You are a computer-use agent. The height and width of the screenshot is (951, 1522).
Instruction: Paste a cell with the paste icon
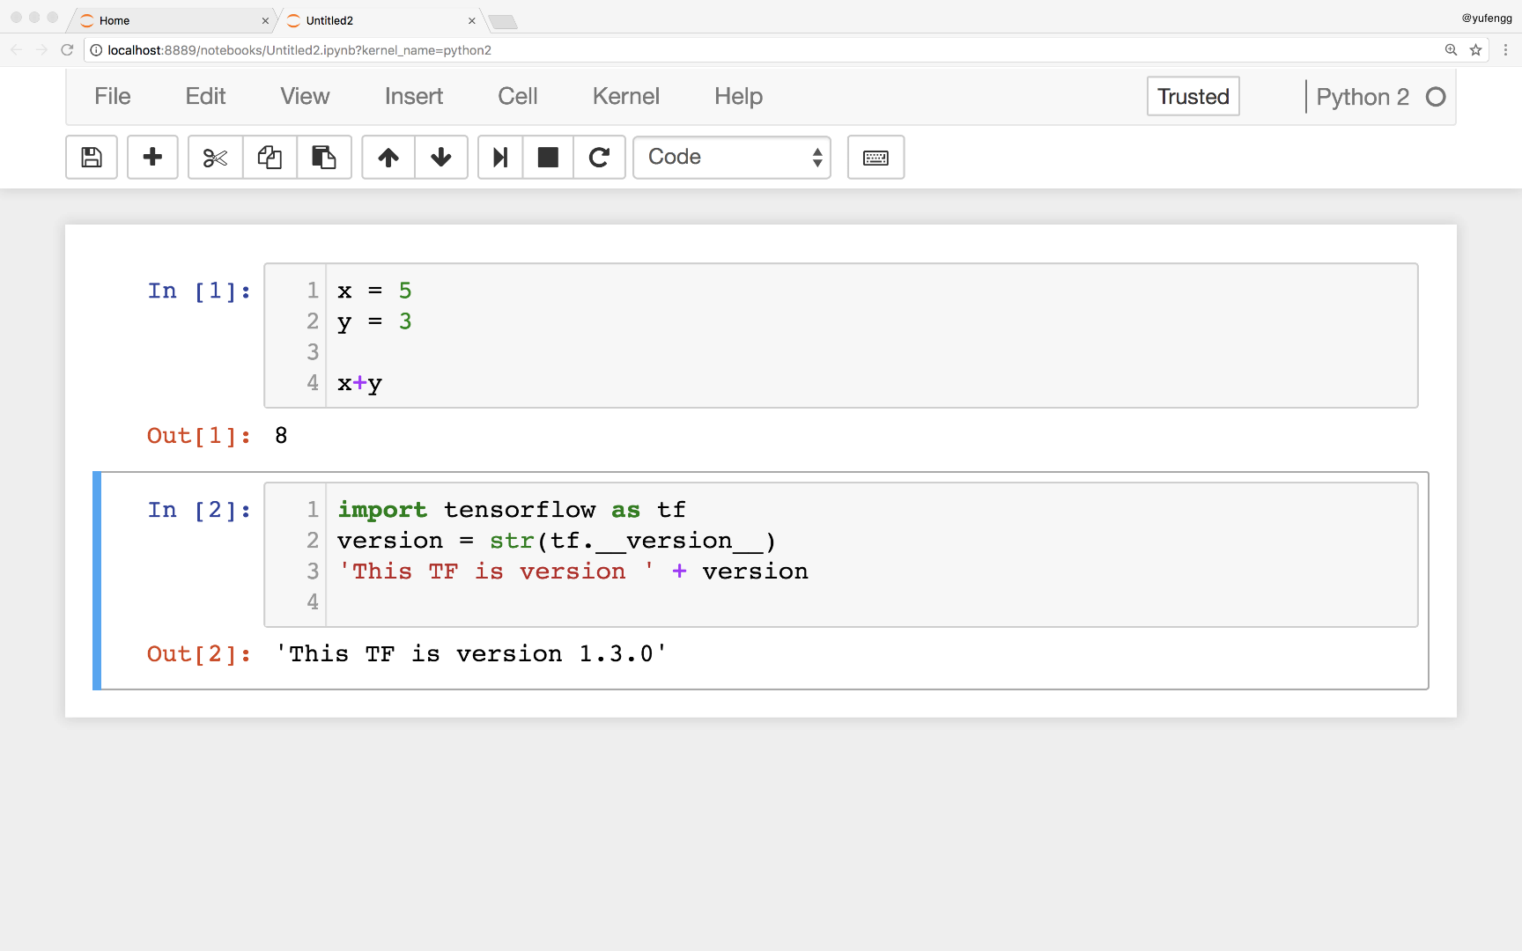(x=324, y=157)
